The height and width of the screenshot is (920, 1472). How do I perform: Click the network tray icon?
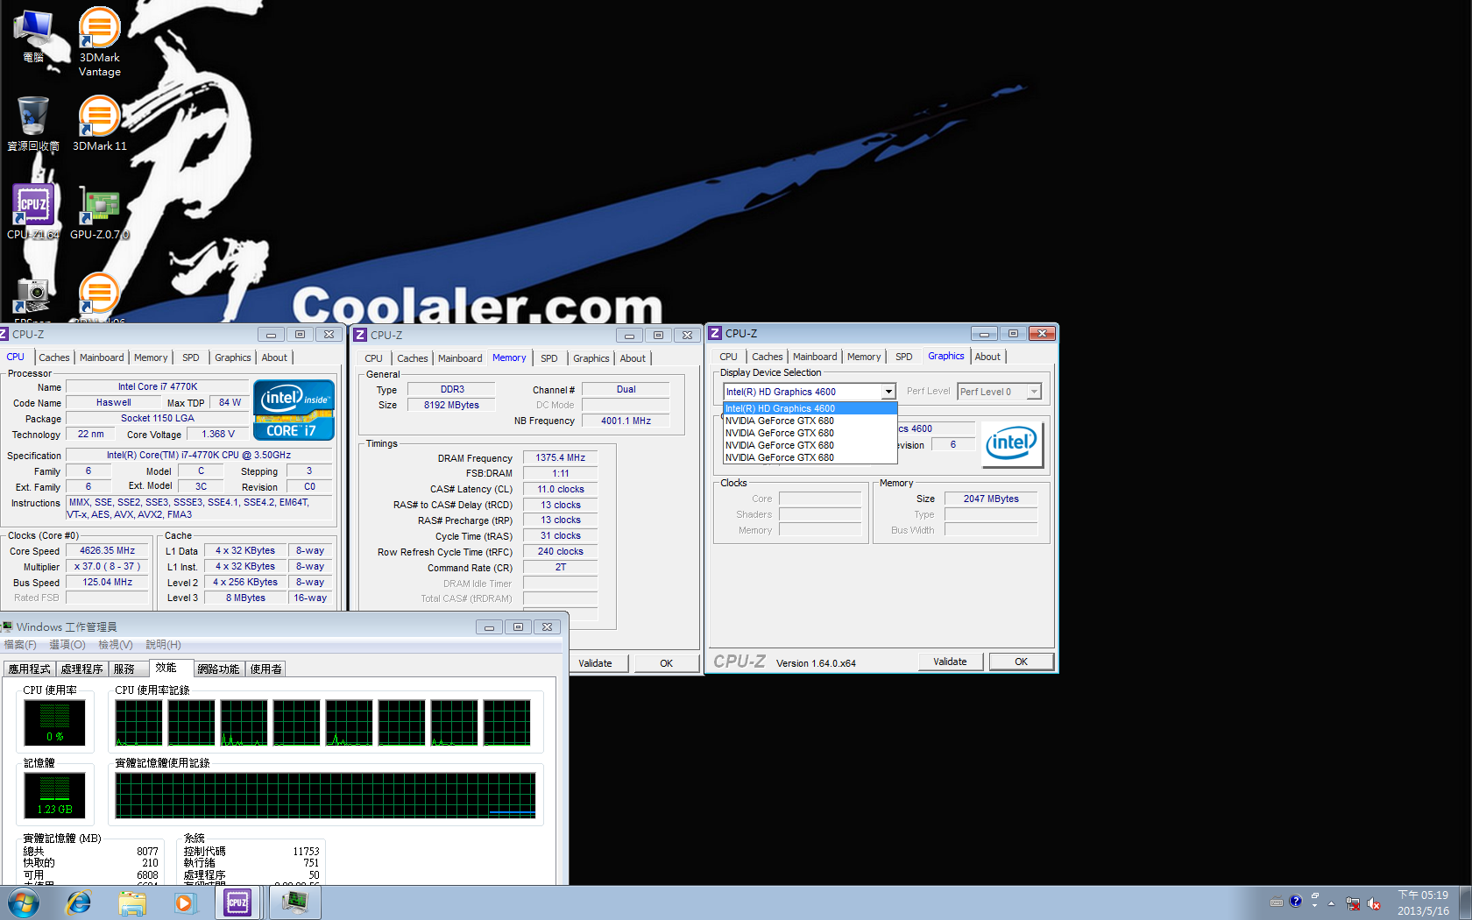(x=1353, y=903)
